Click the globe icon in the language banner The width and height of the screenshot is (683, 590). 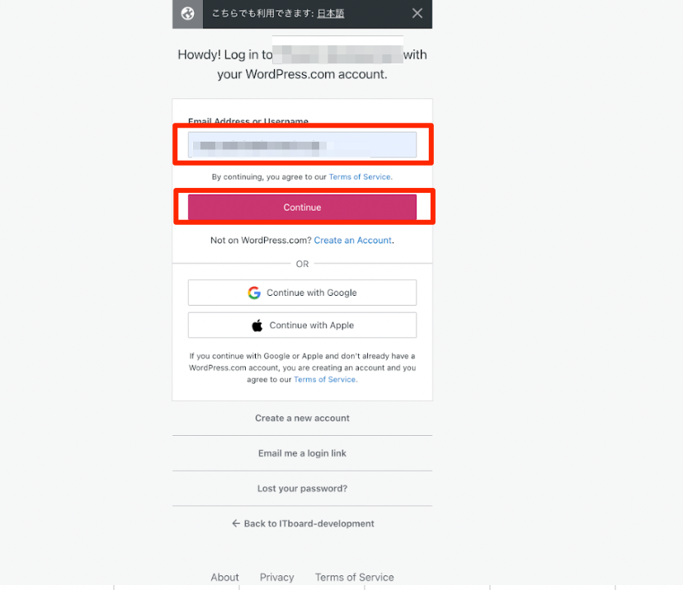(187, 13)
